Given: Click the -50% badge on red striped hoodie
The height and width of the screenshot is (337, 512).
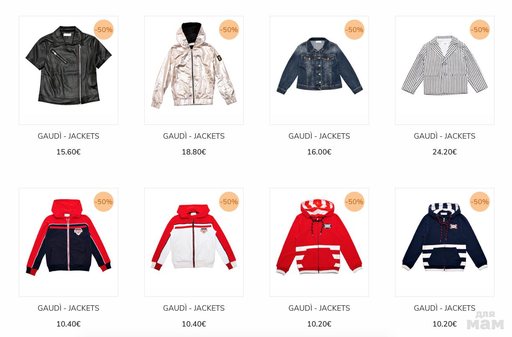Looking at the screenshot, I should 354,202.
